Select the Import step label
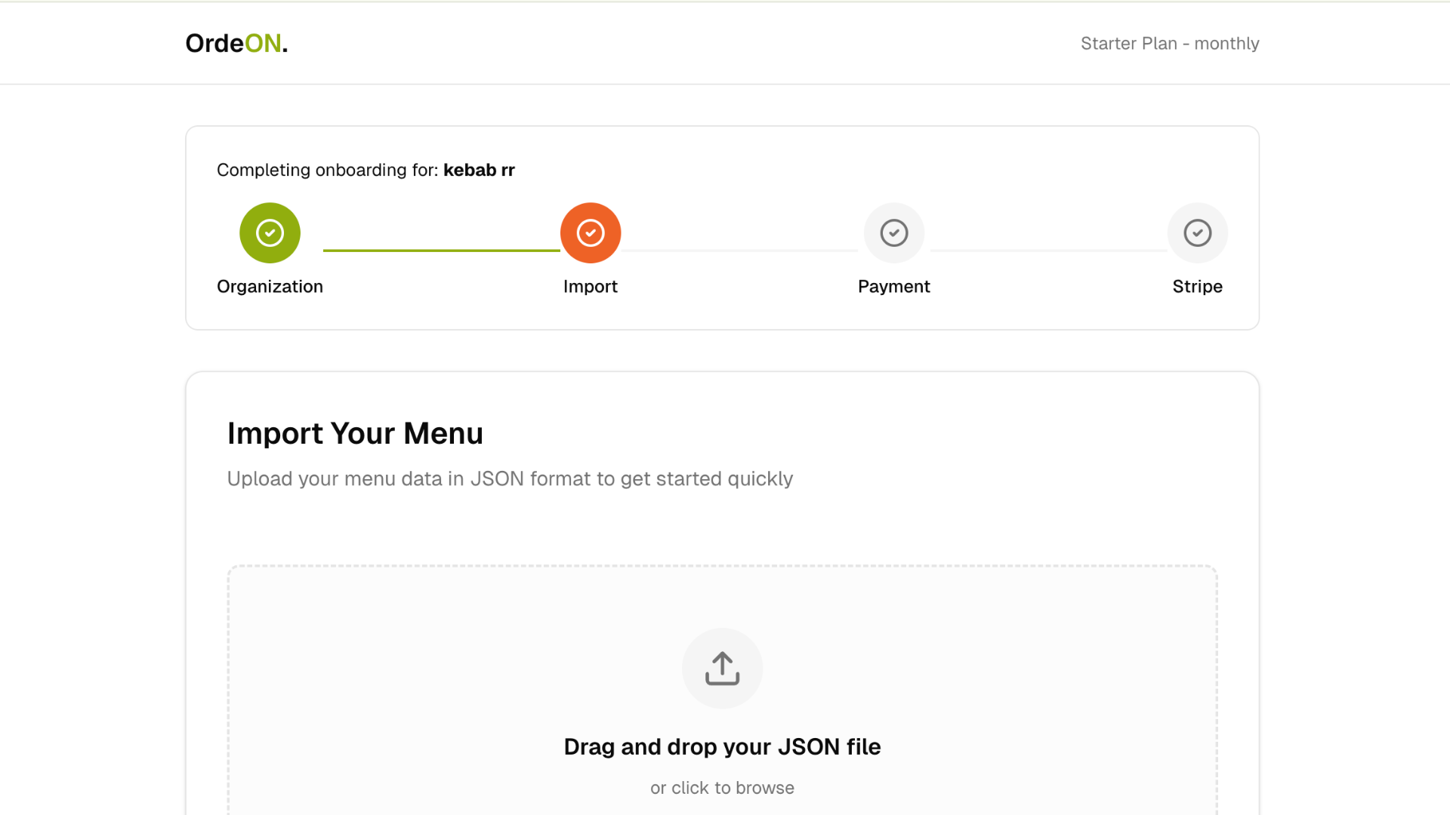Image resolution: width=1450 pixels, height=815 pixels. [591, 287]
